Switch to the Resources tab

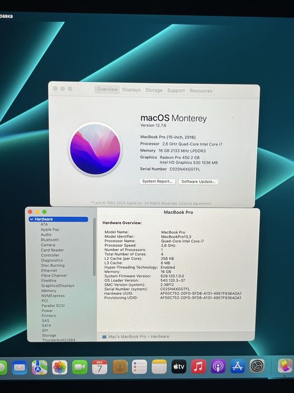tap(200, 91)
